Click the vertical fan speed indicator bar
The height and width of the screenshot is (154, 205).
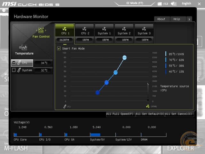(x=148, y=92)
